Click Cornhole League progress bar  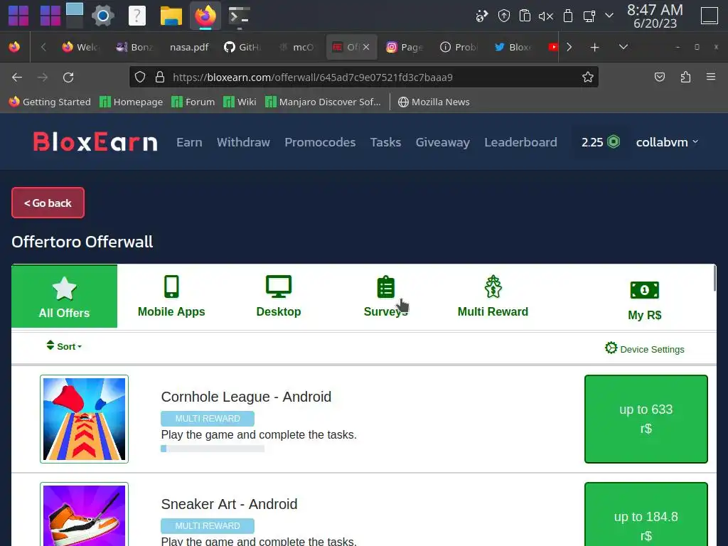pyautogui.click(x=212, y=449)
